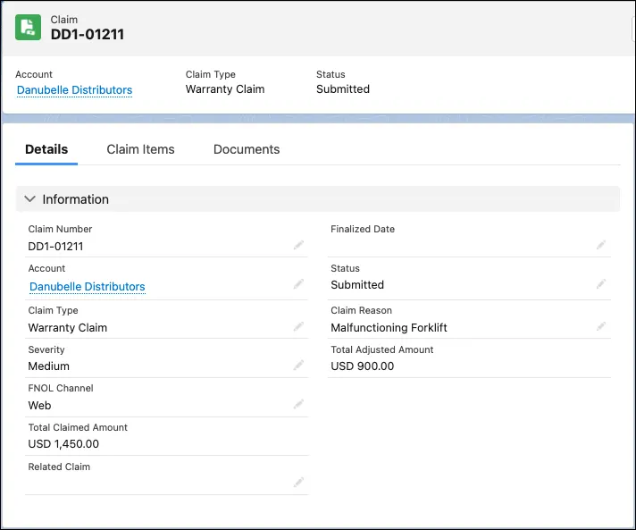Click the green Claim record icon
This screenshot has height=530, width=636.
28,27
